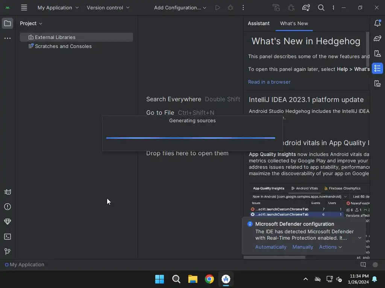Screen dimensions: 385x288
Task: Configure Defender Manually
Action: click(x=303, y=247)
